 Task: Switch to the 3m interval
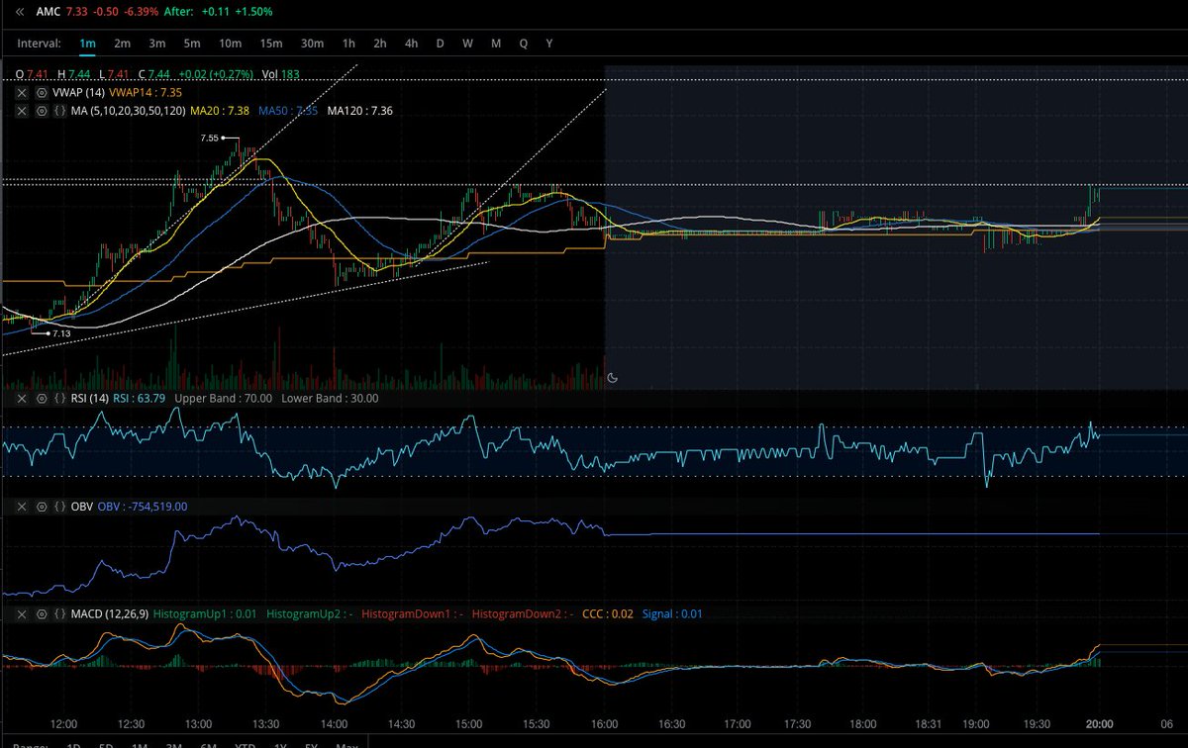[157, 44]
